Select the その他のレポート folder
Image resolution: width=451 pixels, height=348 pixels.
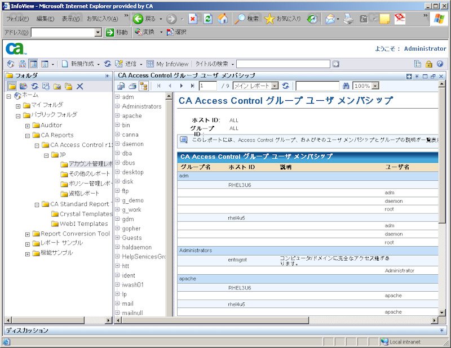tap(89, 174)
